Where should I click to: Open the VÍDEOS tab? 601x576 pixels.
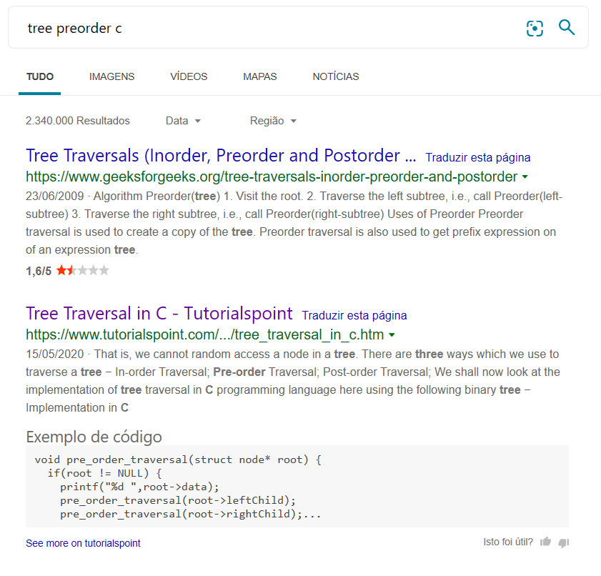point(189,76)
